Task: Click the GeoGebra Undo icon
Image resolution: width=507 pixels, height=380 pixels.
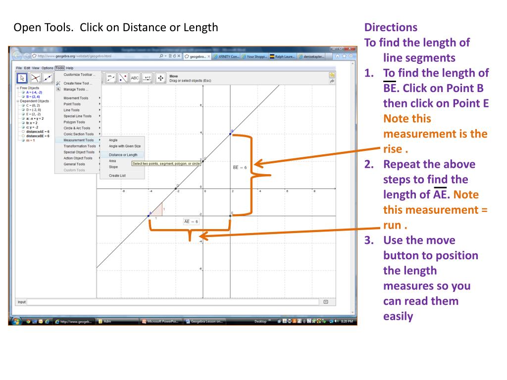Action: (332, 75)
